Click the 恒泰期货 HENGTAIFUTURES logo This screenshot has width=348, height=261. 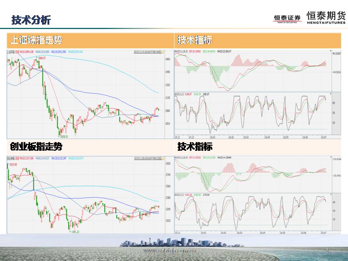tap(326, 17)
